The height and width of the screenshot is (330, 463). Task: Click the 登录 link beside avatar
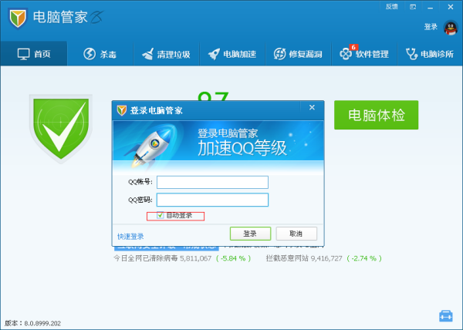click(x=431, y=27)
